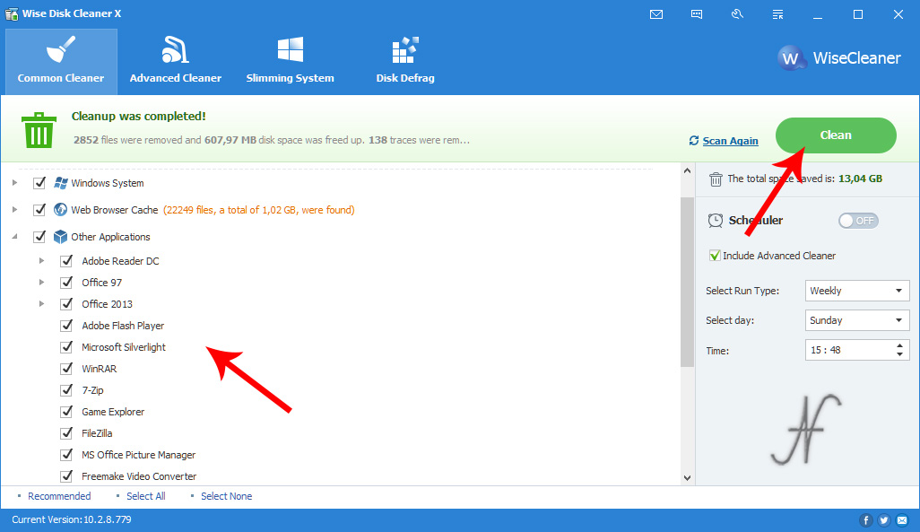
Task: Decrease the time with down stepper
Action: [899, 354]
